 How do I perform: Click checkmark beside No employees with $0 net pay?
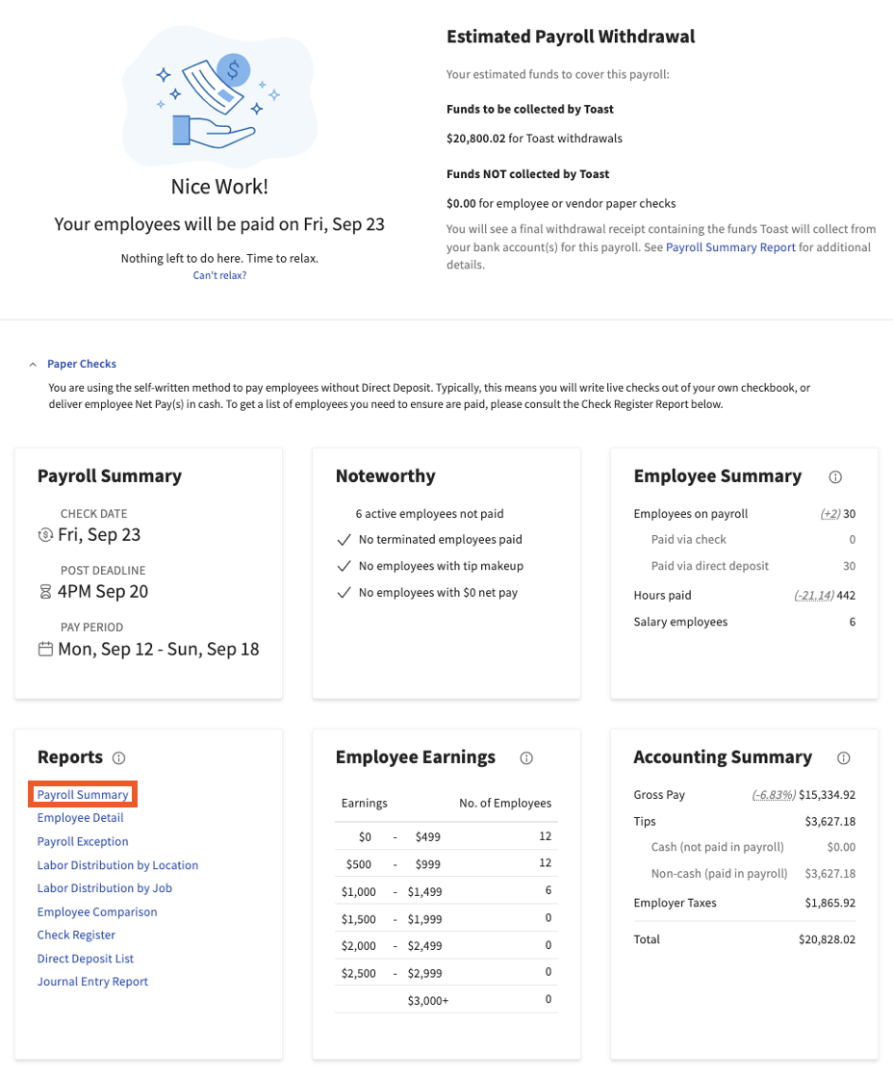(344, 593)
